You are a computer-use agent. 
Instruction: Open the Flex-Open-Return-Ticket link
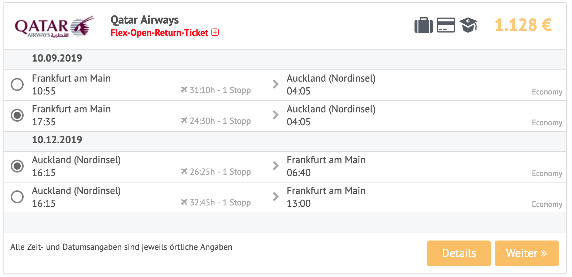click(x=159, y=33)
